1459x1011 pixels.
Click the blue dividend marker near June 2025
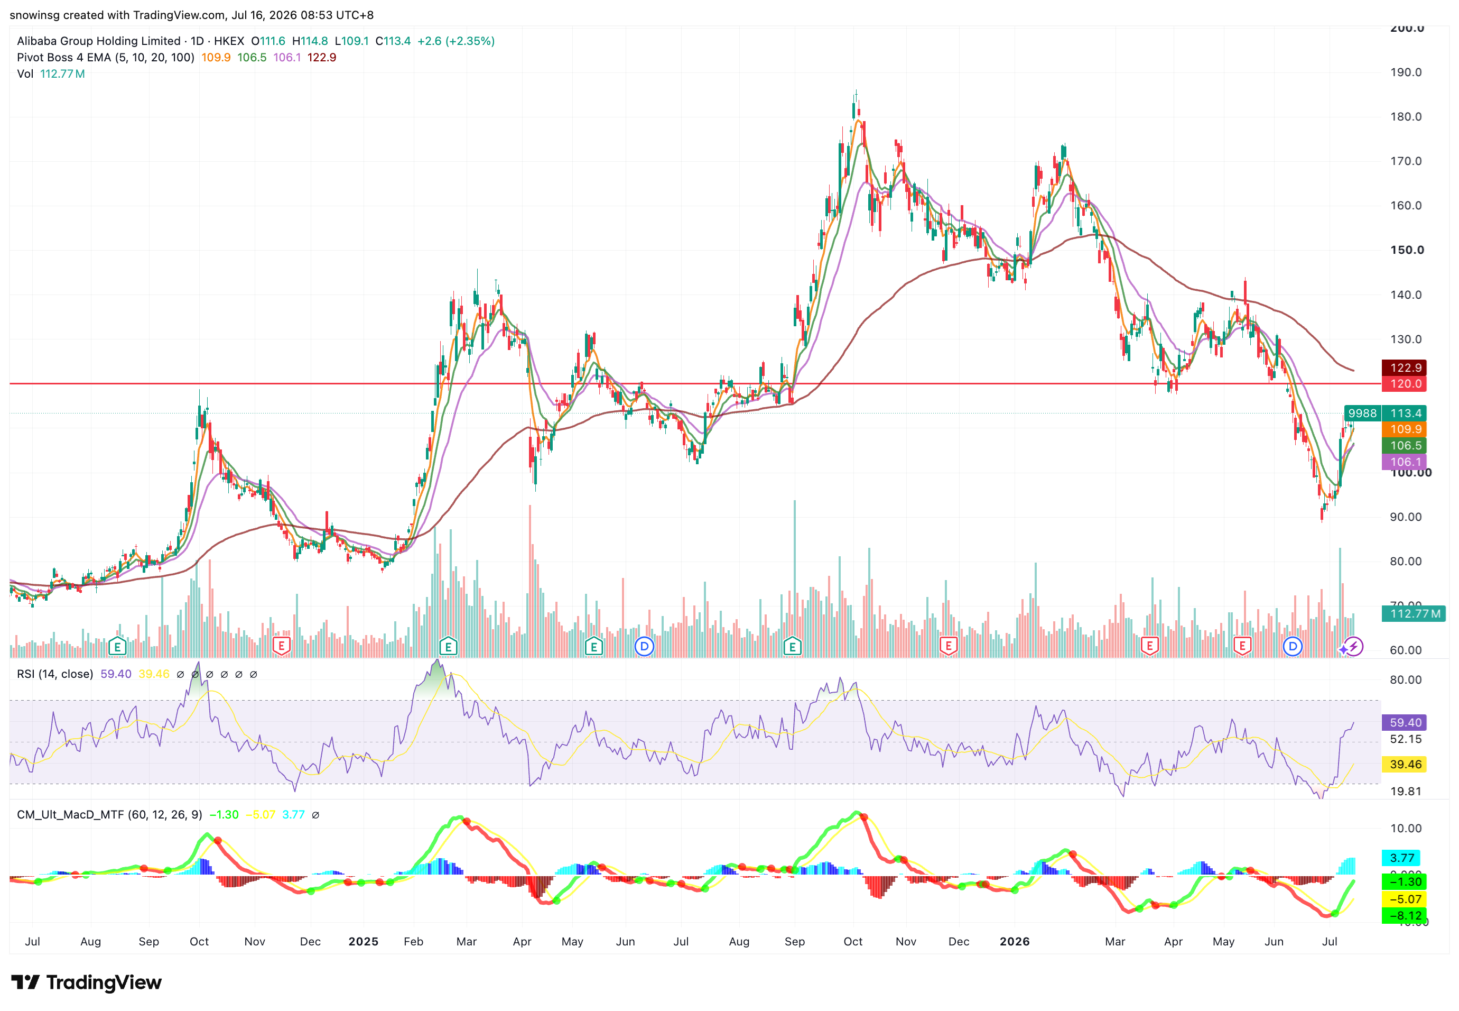point(644,647)
